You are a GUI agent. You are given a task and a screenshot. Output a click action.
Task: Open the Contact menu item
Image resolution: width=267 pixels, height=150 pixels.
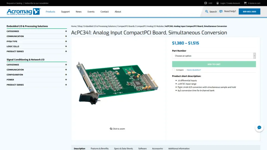[x=105, y=12]
